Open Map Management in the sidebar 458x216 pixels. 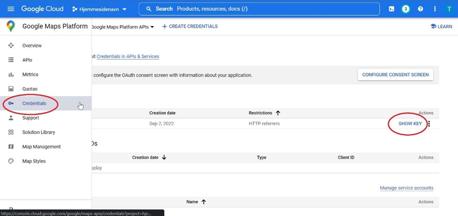(46, 147)
